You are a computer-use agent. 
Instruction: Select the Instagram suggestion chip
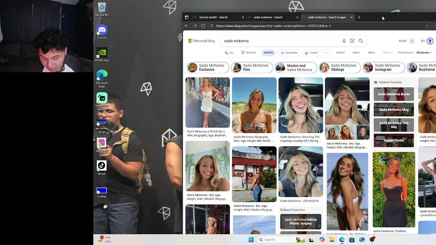(x=384, y=68)
